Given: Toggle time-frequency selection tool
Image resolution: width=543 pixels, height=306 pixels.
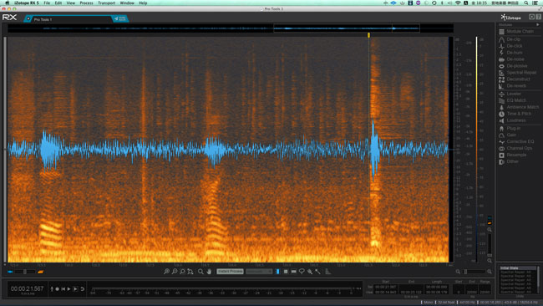Looking at the screenshot, I should [x=286, y=272].
